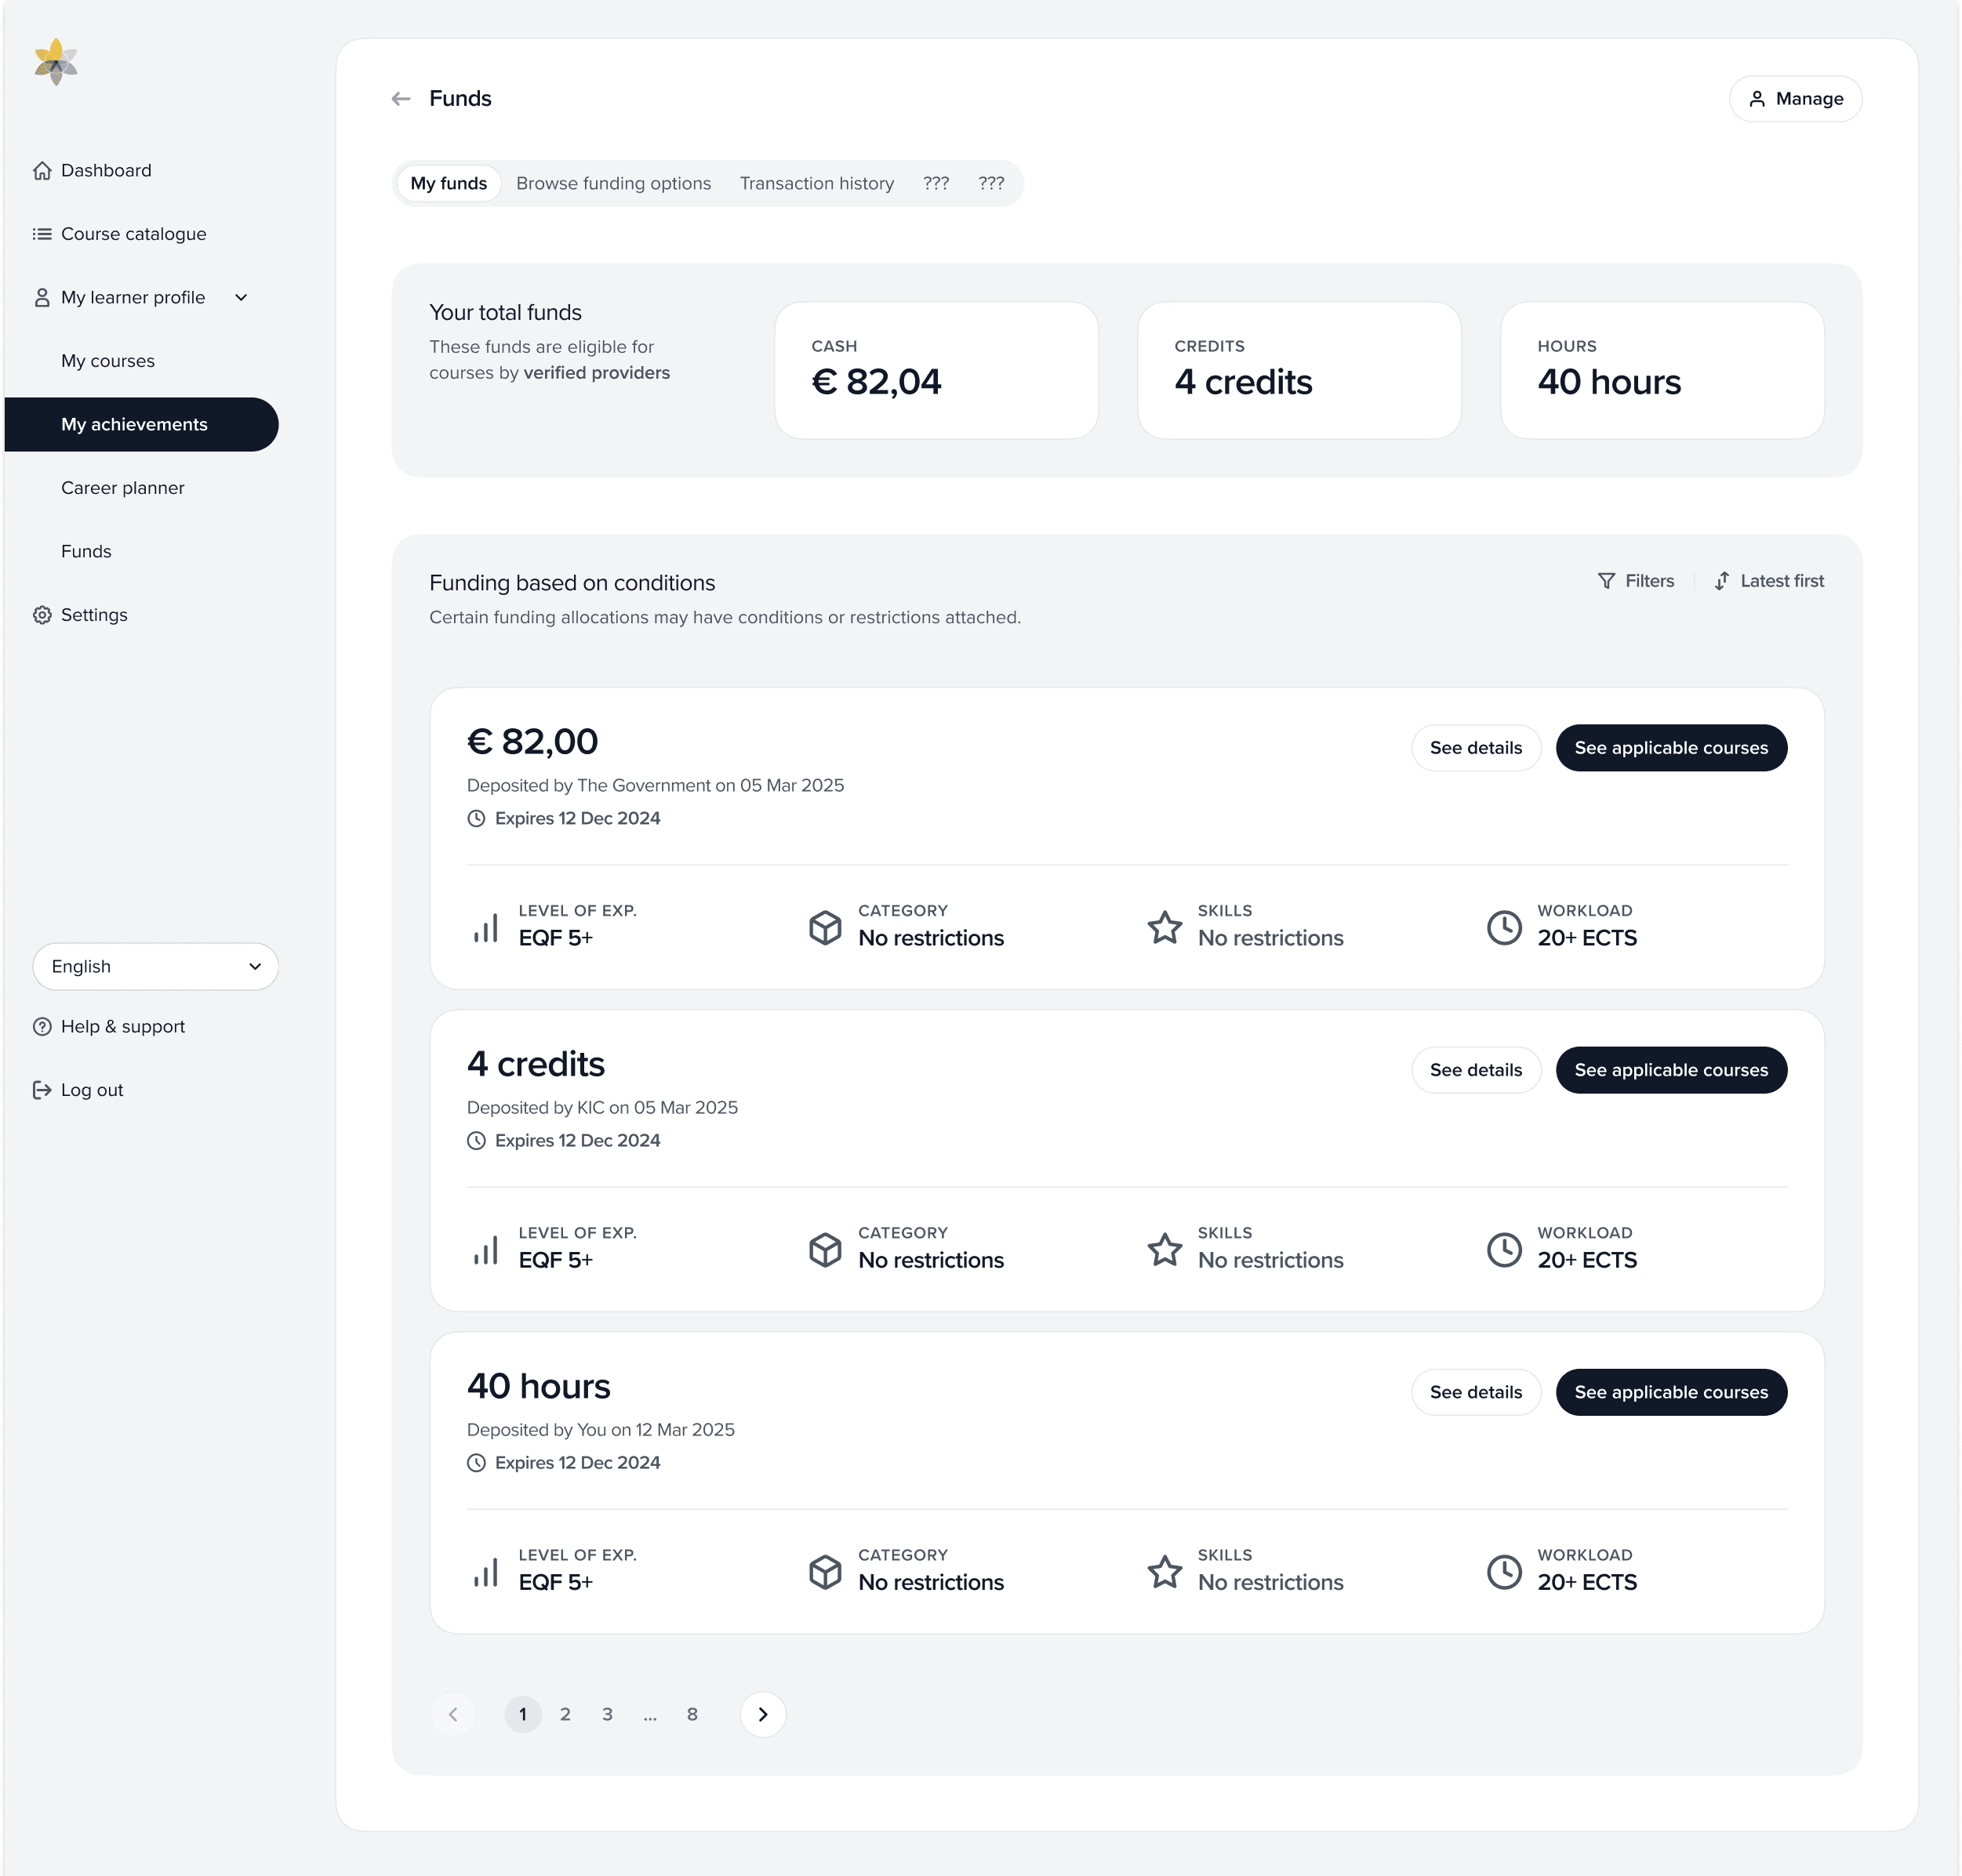1962x1876 pixels.
Task: Select My achievements in the sidebar
Action: (134, 424)
